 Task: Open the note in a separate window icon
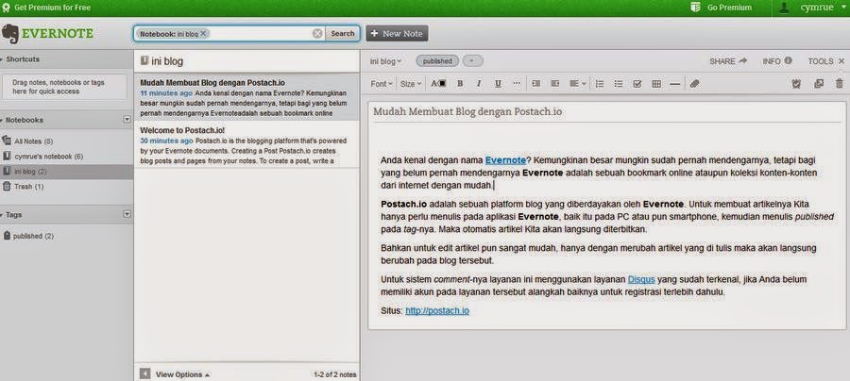pyautogui.click(x=819, y=84)
